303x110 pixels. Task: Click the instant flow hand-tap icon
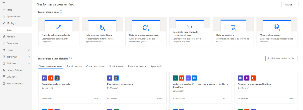pyautogui.click(x=102, y=27)
